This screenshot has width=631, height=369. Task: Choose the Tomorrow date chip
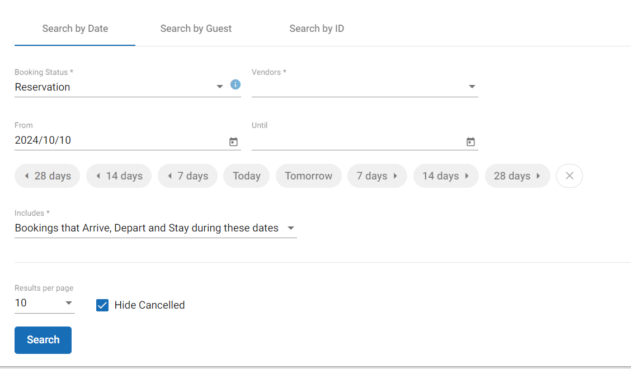tap(308, 176)
